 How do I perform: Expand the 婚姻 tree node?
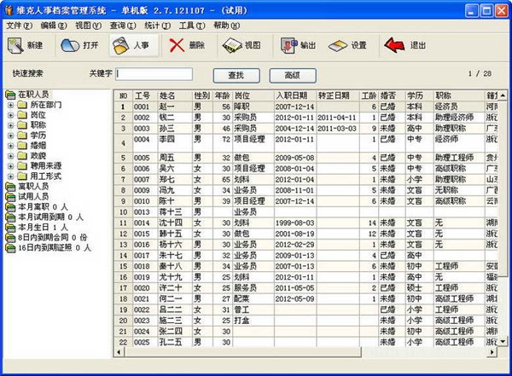(10, 146)
